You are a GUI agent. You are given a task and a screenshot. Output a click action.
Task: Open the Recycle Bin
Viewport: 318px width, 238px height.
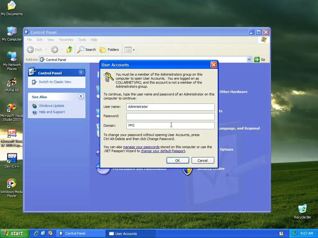tap(302, 212)
